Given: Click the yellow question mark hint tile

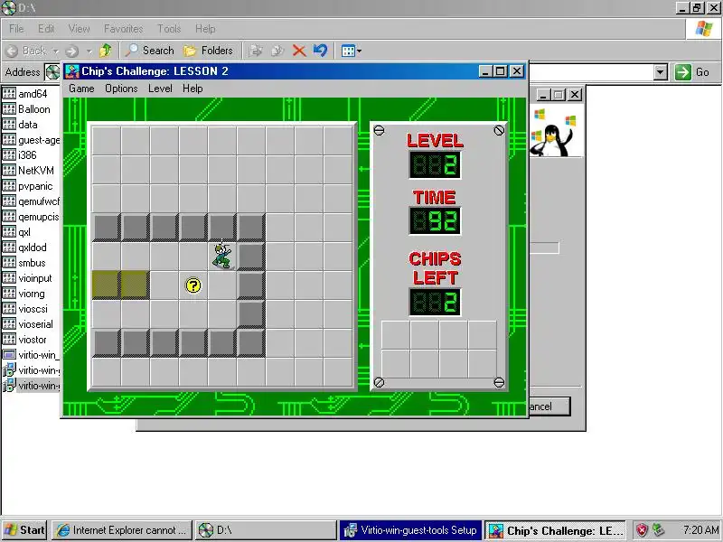Looking at the screenshot, I should [193, 285].
